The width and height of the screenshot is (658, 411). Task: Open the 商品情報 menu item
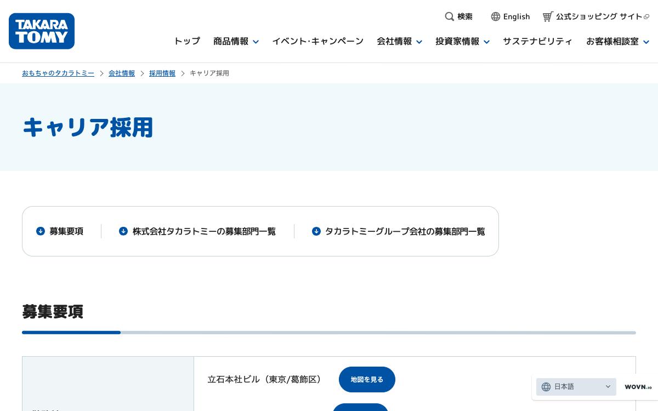coord(231,41)
